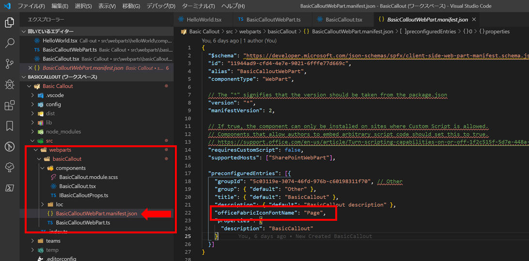Click the webparts breadcrumb segment

250,31
